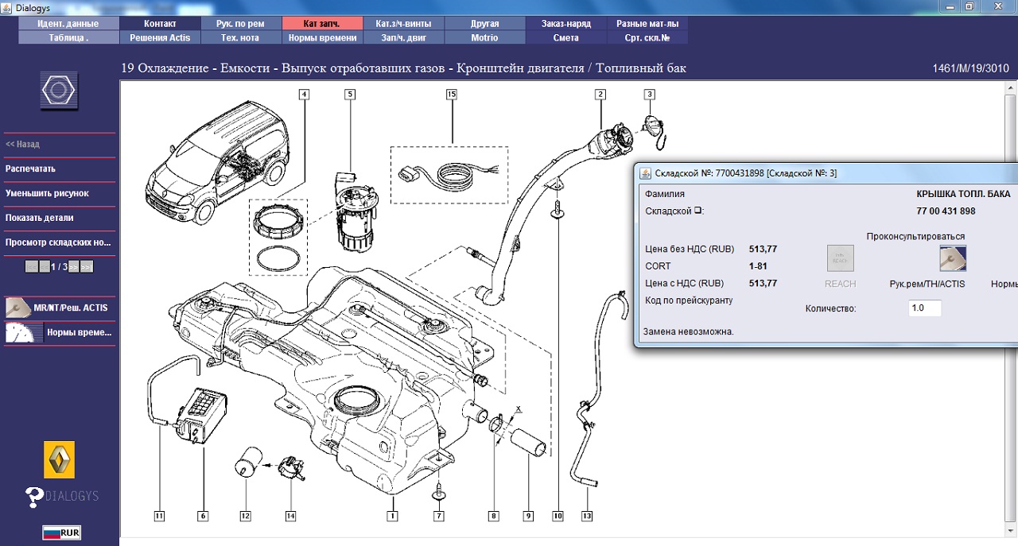Click the hex nut catalog logo icon
The width and height of the screenshot is (1018, 546).
tap(60, 91)
